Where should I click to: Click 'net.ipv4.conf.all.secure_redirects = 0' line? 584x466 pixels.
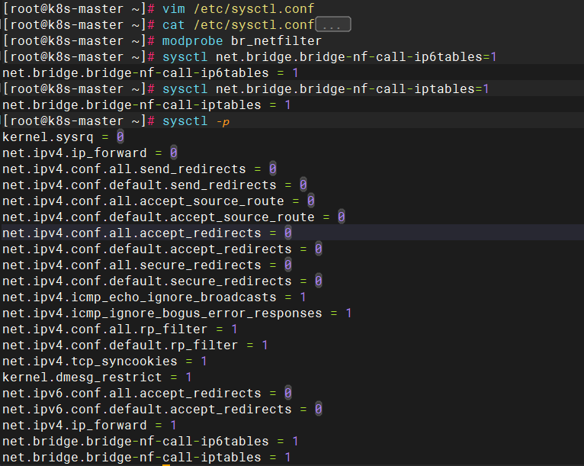pos(147,265)
